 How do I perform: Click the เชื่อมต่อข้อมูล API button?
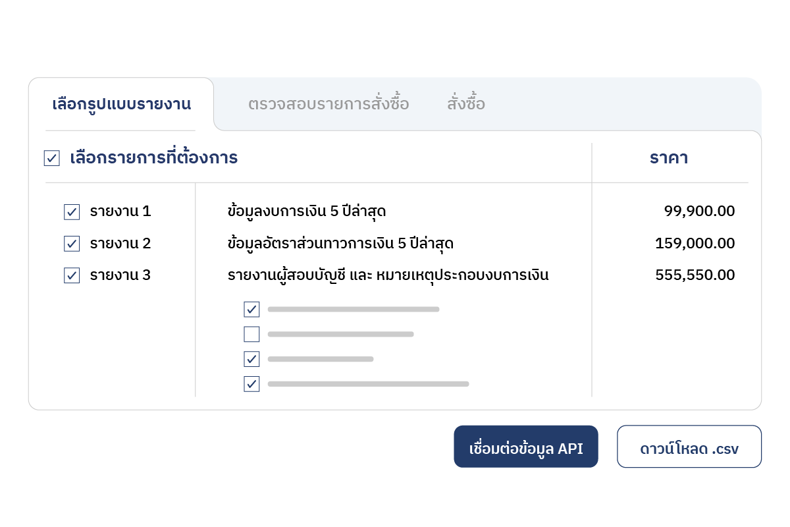526,447
